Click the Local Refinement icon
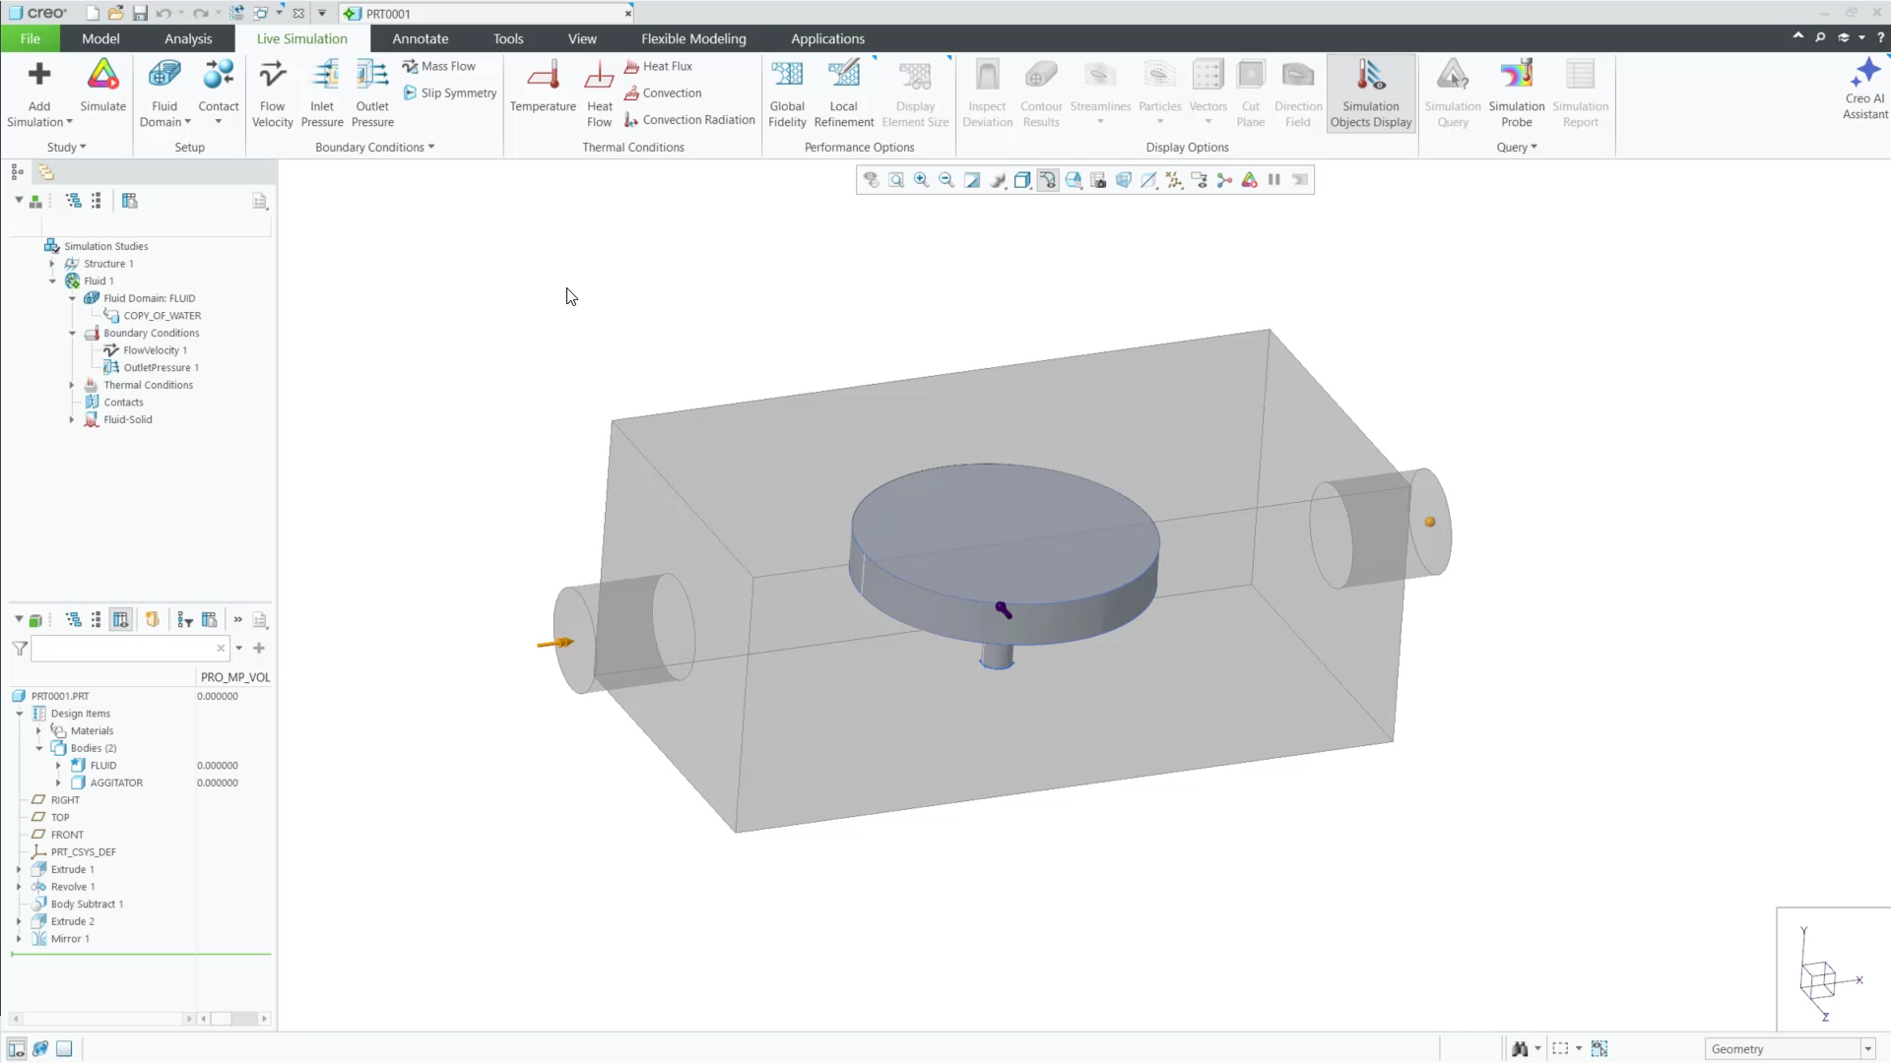Screen dimensions: 1891x1063 coord(843,74)
